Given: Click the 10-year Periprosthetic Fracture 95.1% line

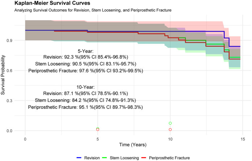Looking at the screenshot, I should [85, 107].
